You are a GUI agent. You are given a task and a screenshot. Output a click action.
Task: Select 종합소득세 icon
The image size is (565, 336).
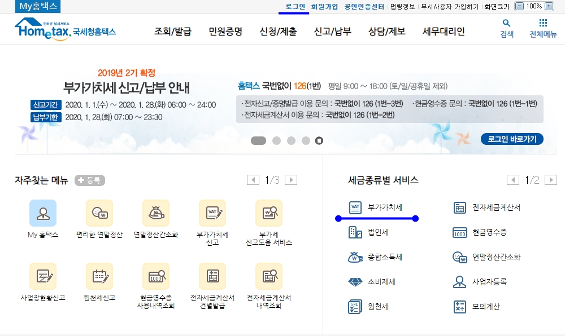click(x=355, y=257)
